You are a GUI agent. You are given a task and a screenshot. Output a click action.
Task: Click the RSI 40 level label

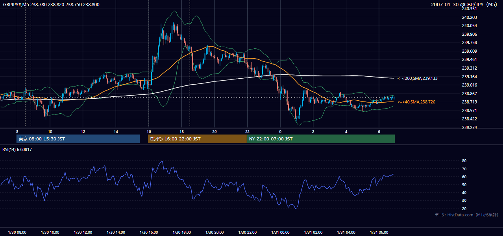coord(464,192)
